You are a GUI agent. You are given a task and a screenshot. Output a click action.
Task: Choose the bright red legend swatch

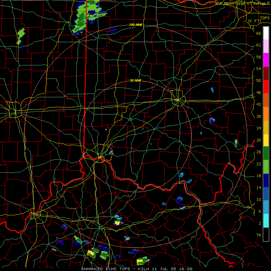(x=266, y=87)
